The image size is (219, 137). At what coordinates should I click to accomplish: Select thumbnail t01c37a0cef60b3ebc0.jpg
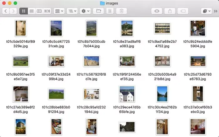pyautogui.click(x=198, y=94)
